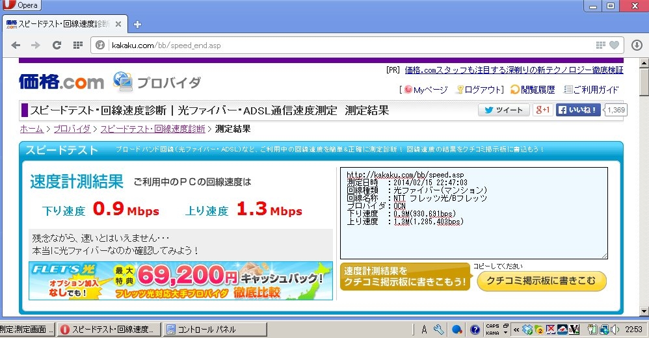
Task: Click the cloud tray icon
Action: tap(562, 330)
